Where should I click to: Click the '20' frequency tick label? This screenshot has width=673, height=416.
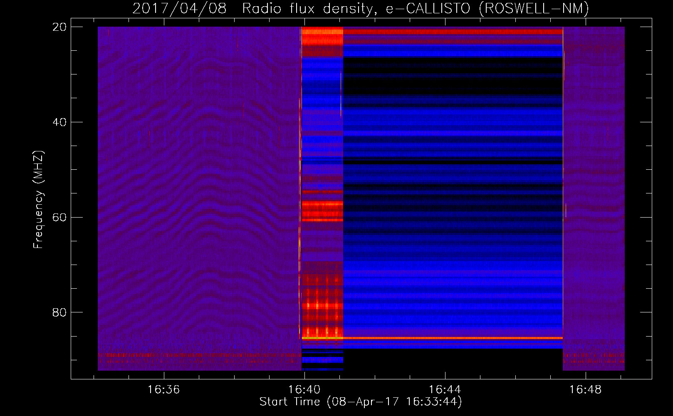click(x=59, y=27)
